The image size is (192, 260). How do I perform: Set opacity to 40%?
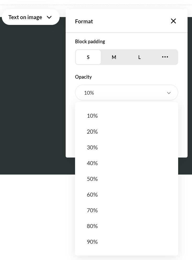(x=92, y=163)
